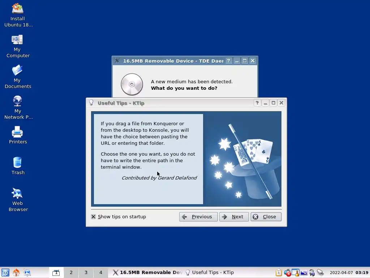Screen dimensions: 370x278
Task: Minimize the Useful Tips KTip window
Action: pos(265,103)
